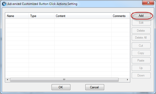The image size is (156, 94).
Task: Select the Edit button
Action: (x=141, y=23)
